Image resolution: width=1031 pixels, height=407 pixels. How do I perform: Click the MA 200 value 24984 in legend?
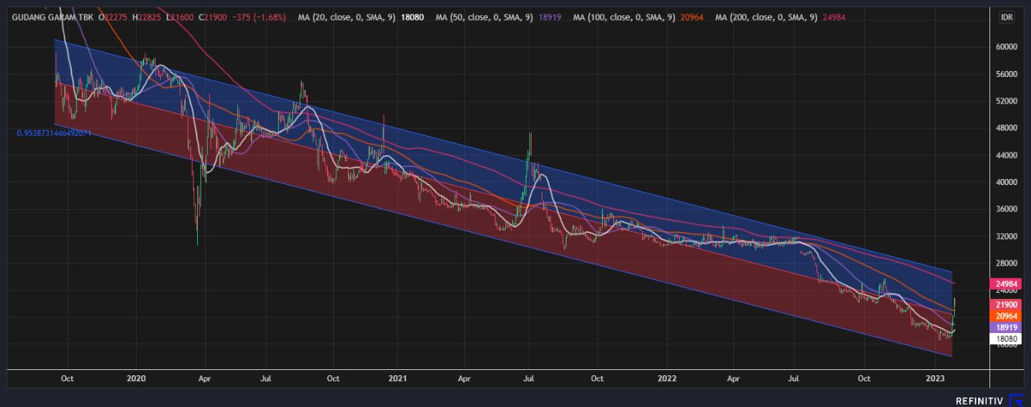(833, 17)
